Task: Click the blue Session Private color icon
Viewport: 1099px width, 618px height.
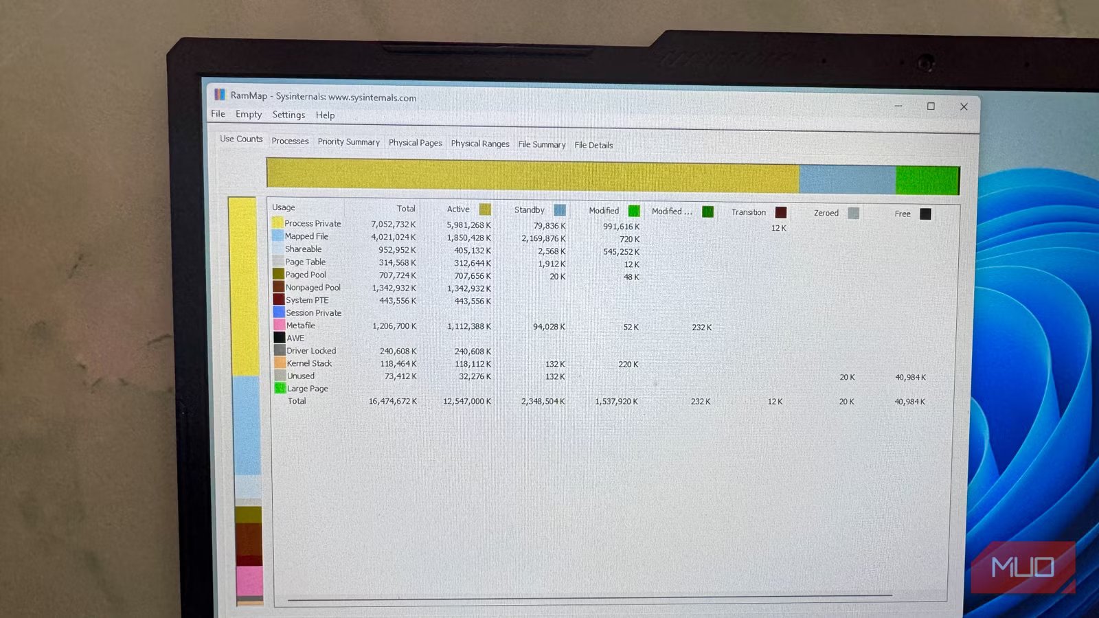Action: 279,312
